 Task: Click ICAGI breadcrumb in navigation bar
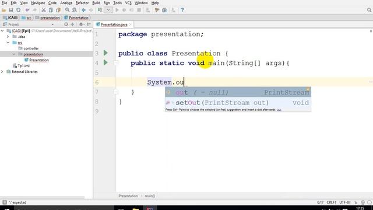[10, 17]
